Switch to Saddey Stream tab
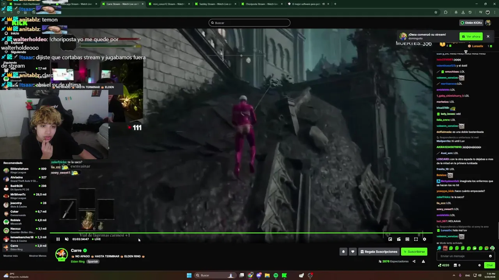The height and width of the screenshot is (280, 499). [x=215, y=4]
